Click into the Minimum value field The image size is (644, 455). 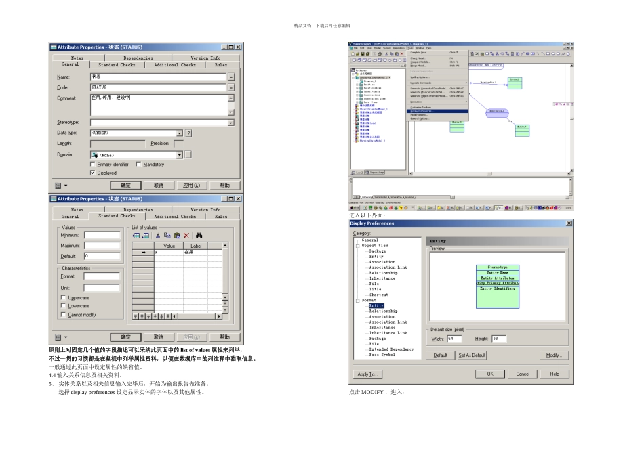(x=102, y=235)
